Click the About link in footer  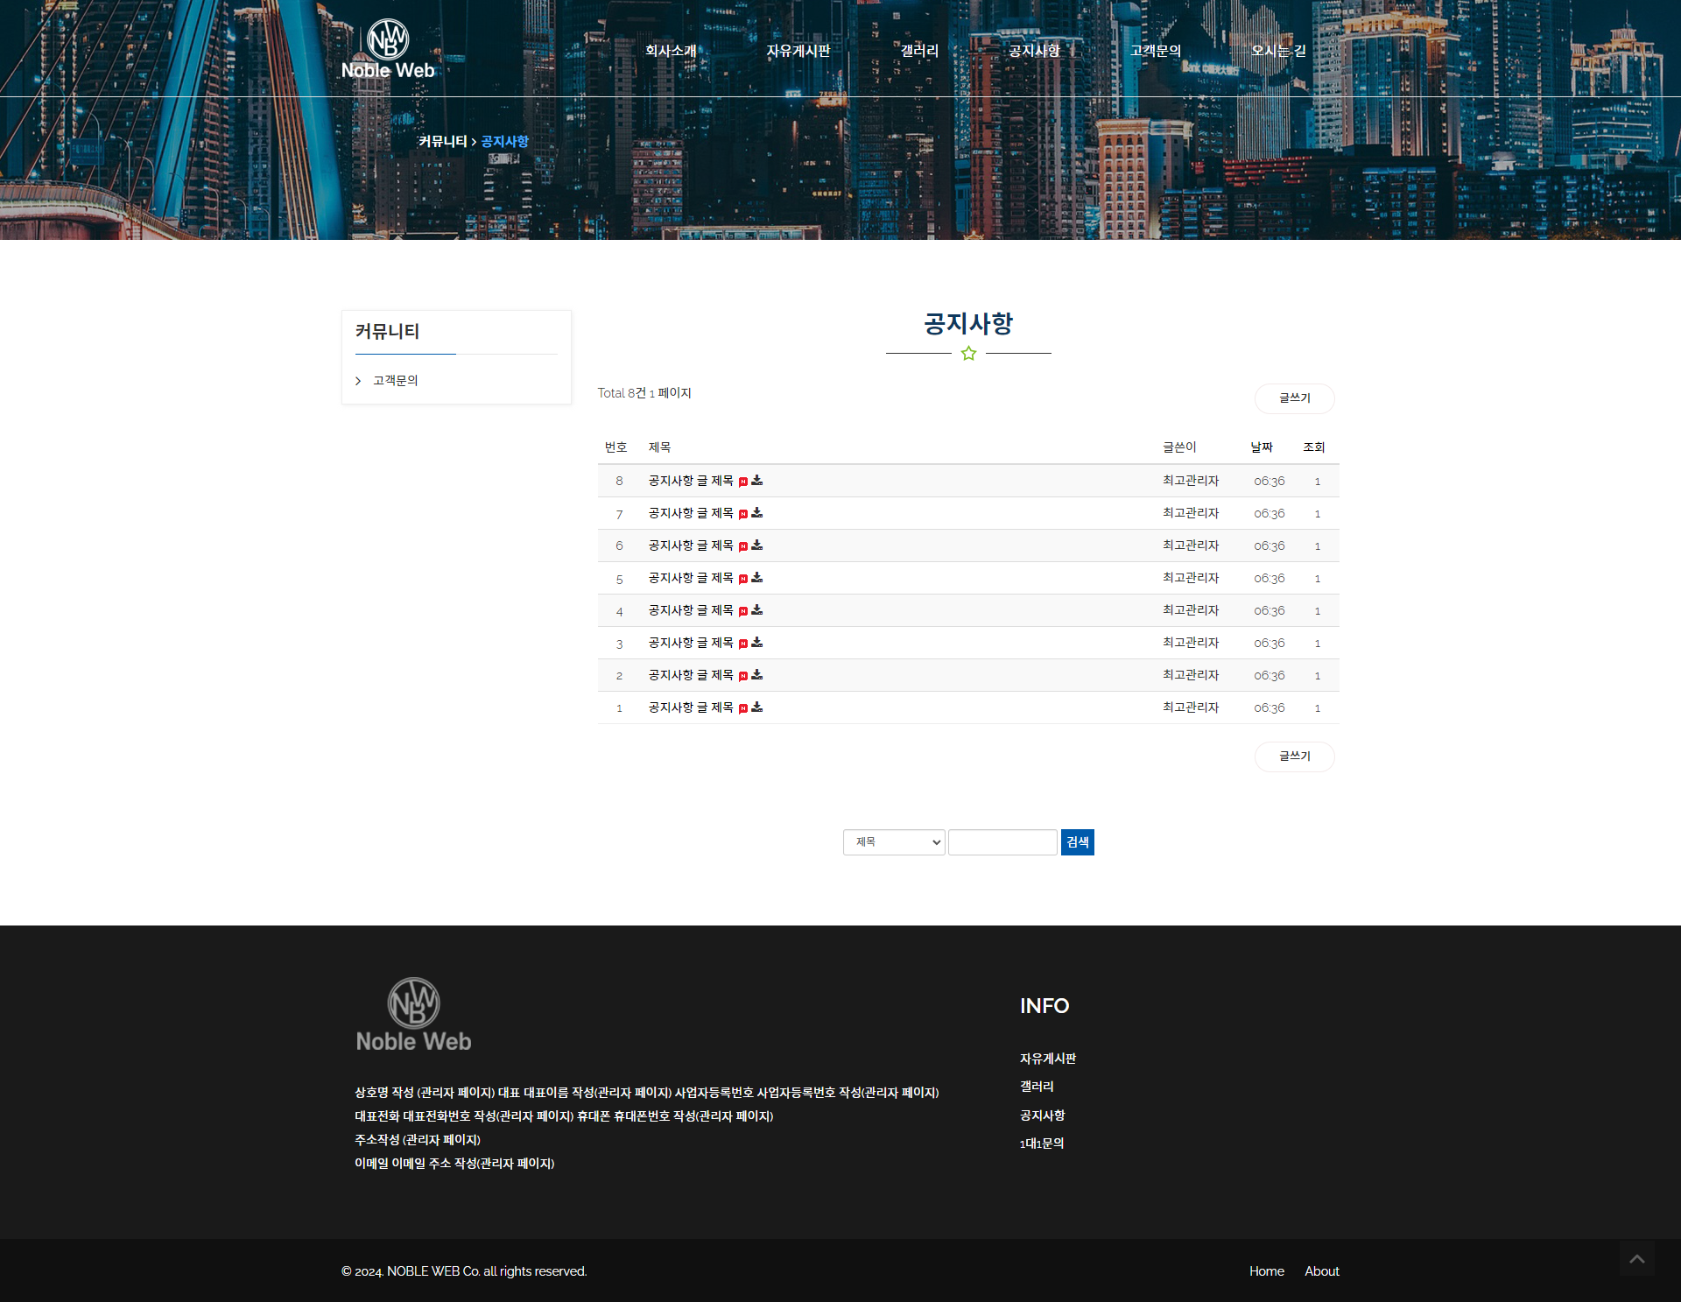click(x=1321, y=1271)
